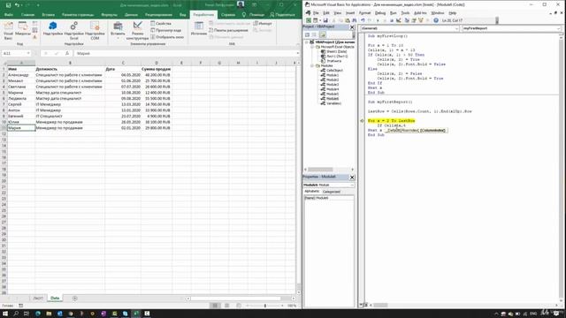This screenshot has width=566, height=318.
Task: Click Find binoculars icon in VBA toolbar
Action: click(x=354, y=20)
